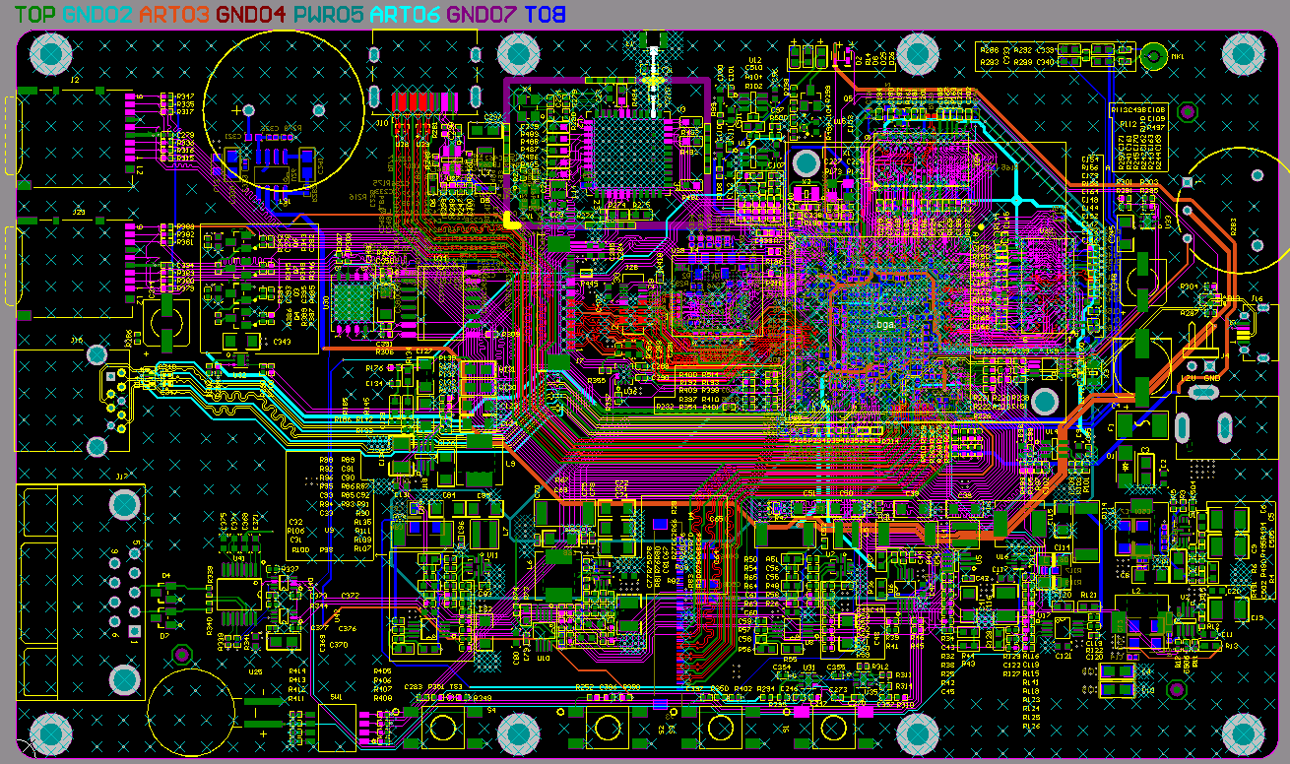Screen dimensions: 1290x764
Task: Select the ART03 layer label
Action: pyautogui.click(x=174, y=14)
